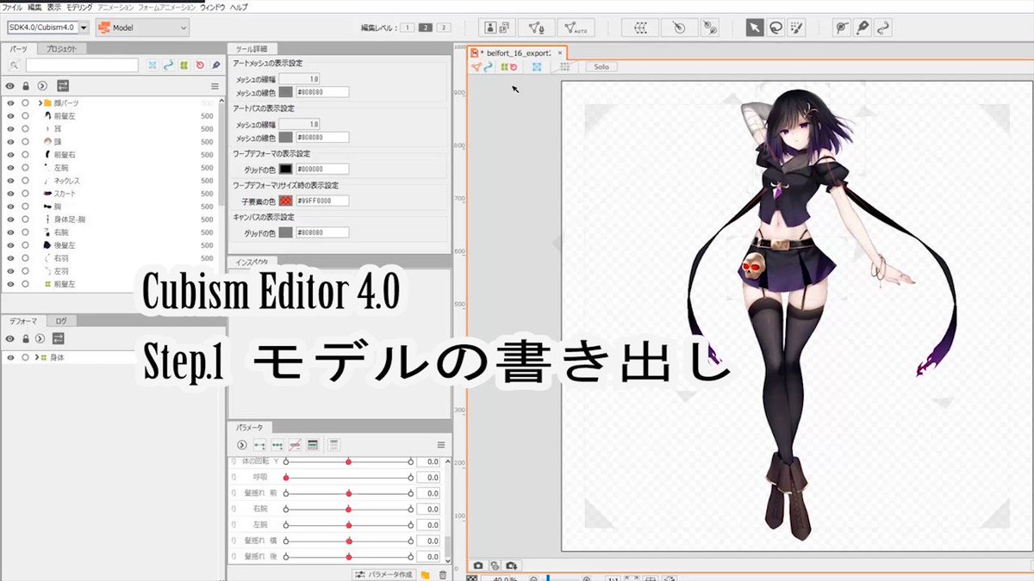Select the belfort_16_export document tab
1034x581 pixels.
pos(515,53)
